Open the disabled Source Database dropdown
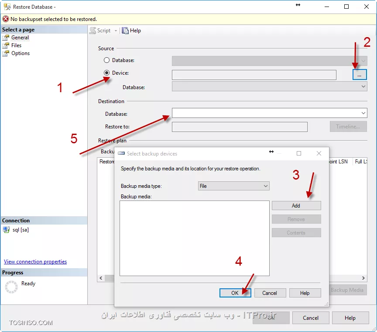 coord(269,61)
